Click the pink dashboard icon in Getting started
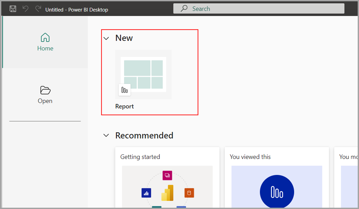The image size is (359, 209). (x=167, y=175)
